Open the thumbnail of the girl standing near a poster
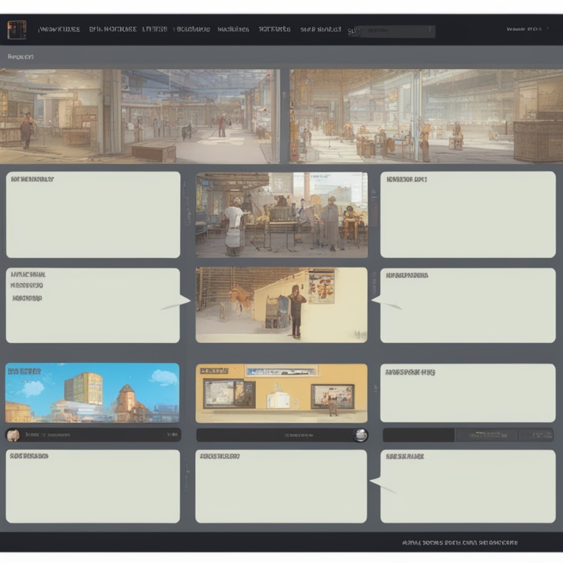This screenshot has height=563, width=563. point(281,305)
